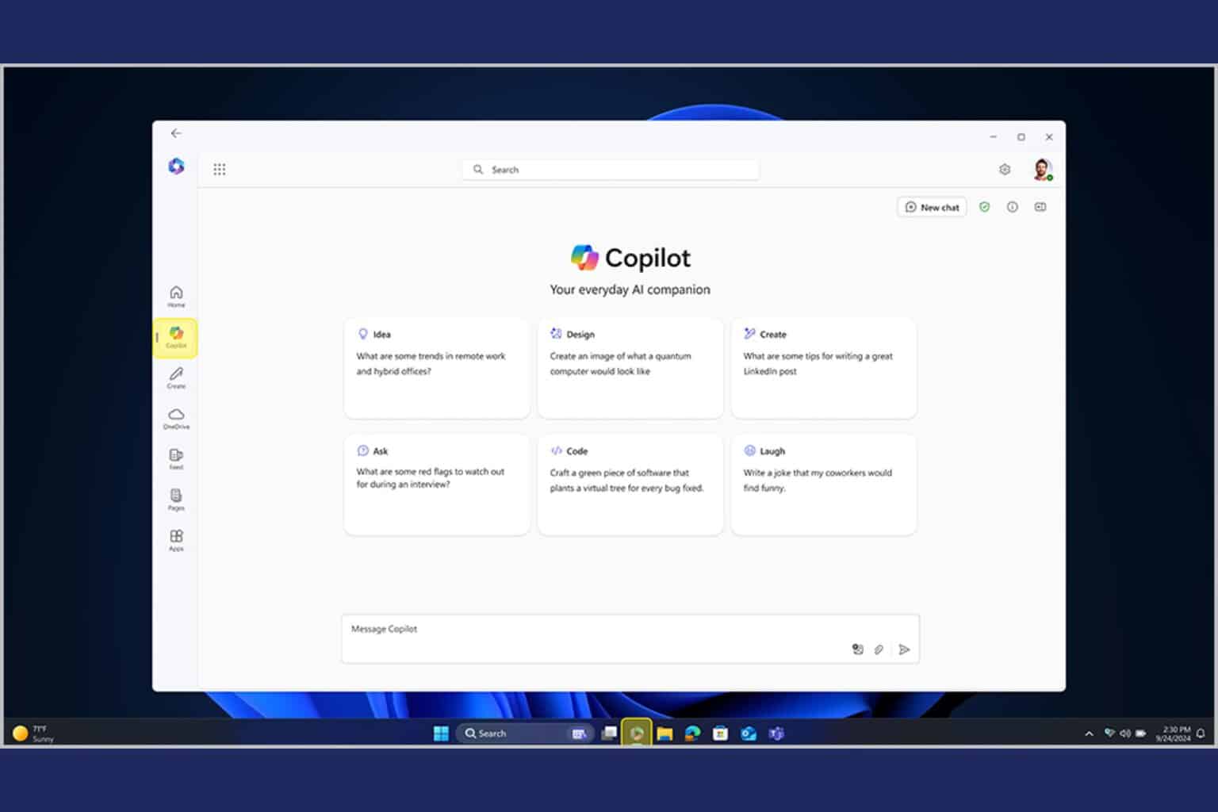Click the image attachment icon in message box
1218x812 pixels.
857,649
